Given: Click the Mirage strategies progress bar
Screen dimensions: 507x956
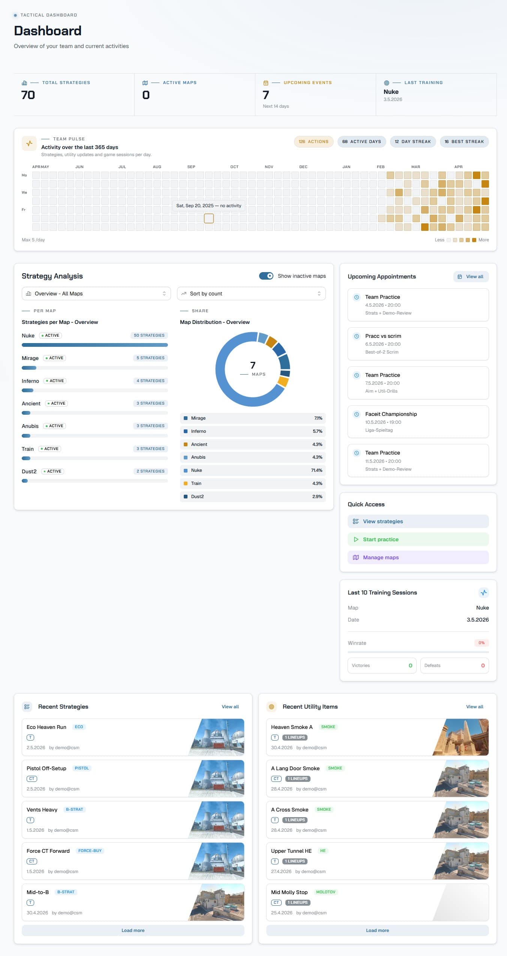Looking at the screenshot, I should click(x=95, y=368).
